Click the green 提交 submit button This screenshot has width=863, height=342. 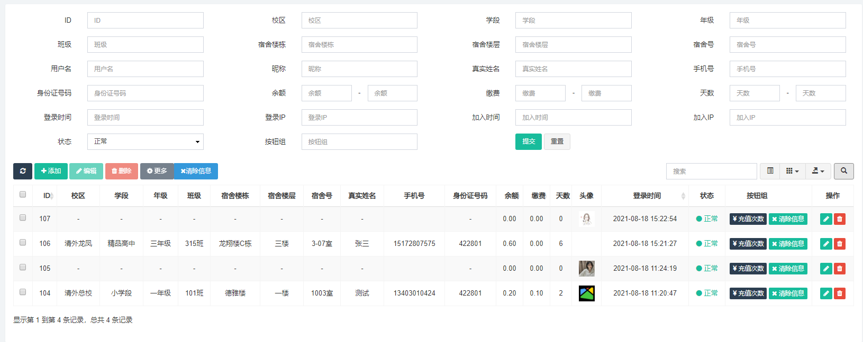528,141
